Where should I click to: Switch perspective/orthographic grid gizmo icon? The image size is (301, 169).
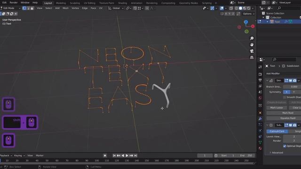252,57
